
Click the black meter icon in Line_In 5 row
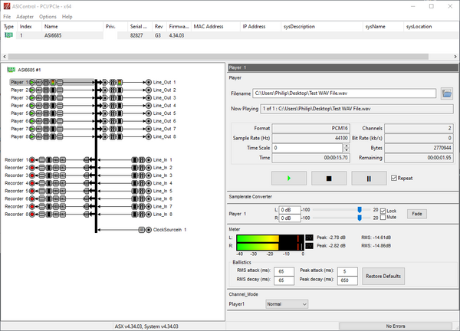134,191
